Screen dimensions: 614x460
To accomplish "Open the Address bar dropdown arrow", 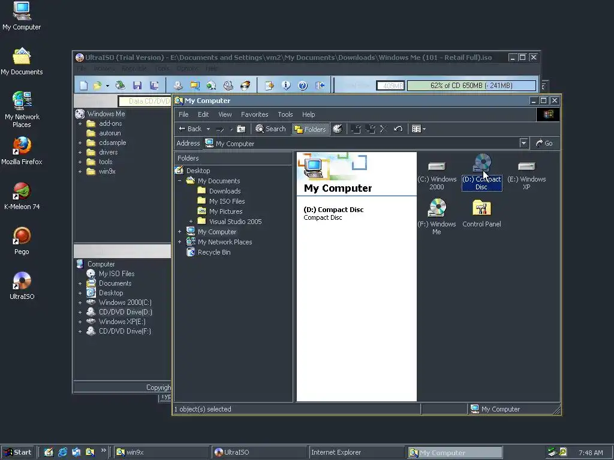I will click(523, 143).
